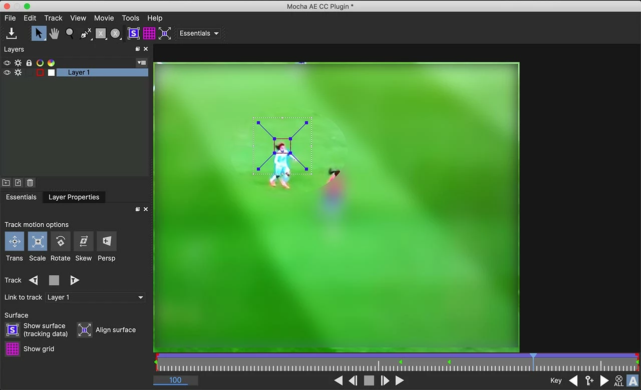Viewport: 641px width, 390px height.
Task: Toggle the lock cell for Layer 1
Action: coord(29,73)
